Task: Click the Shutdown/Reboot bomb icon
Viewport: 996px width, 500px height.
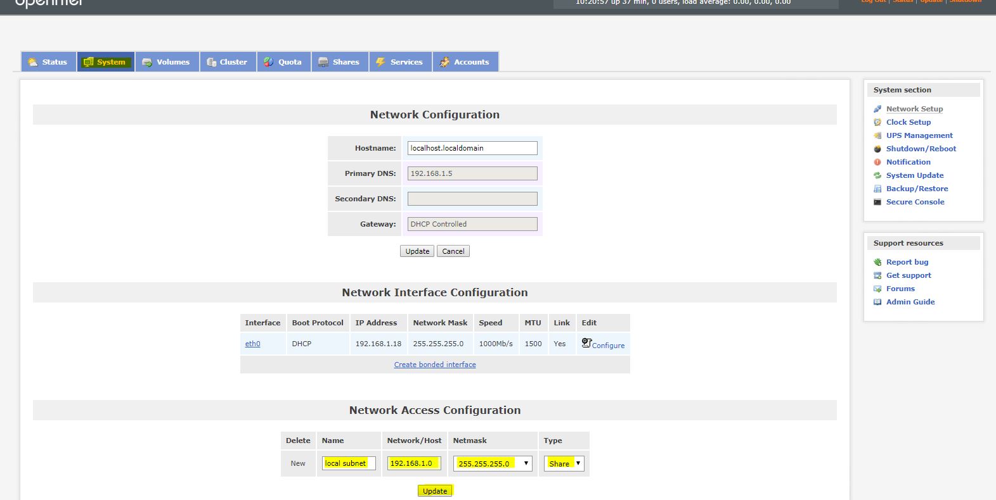Action: pyautogui.click(x=877, y=149)
